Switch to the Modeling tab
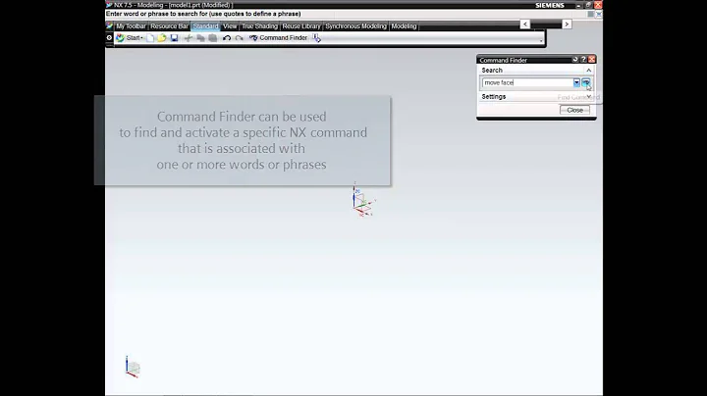Screen dimensions: 707x396 404,26
